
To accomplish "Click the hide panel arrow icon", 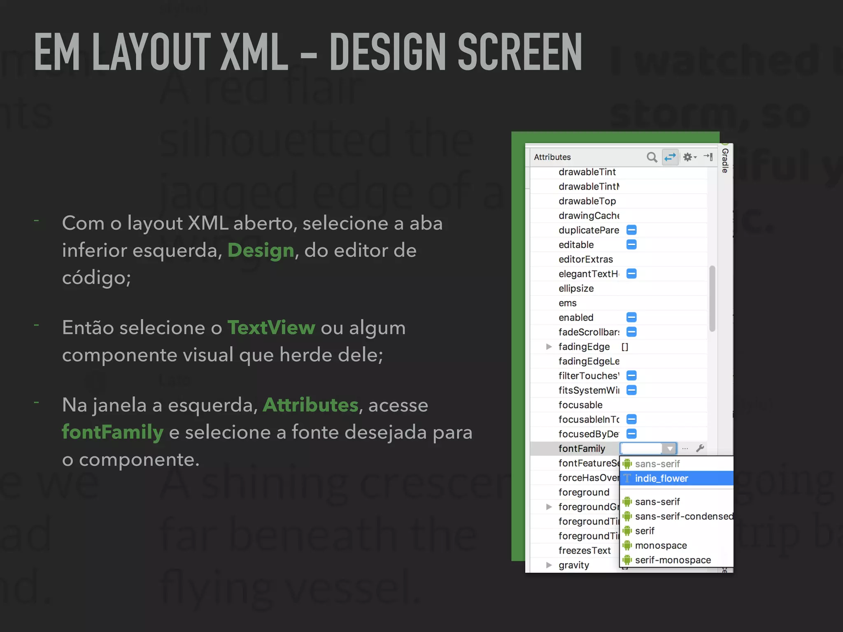I will pos(708,157).
